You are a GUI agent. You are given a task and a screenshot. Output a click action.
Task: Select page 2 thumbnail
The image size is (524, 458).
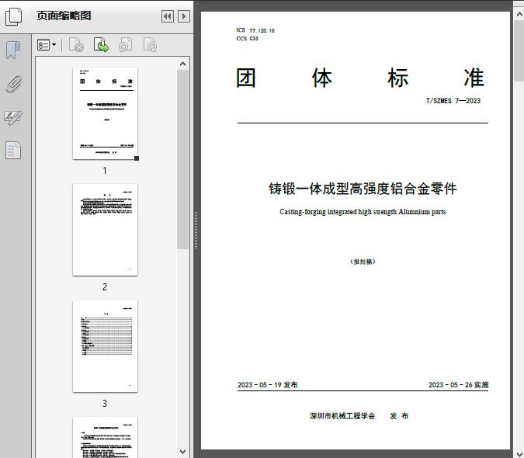[105, 230]
